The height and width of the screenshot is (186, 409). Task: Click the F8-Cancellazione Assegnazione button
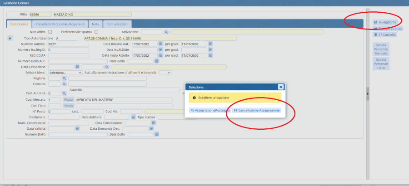coord(256,110)
